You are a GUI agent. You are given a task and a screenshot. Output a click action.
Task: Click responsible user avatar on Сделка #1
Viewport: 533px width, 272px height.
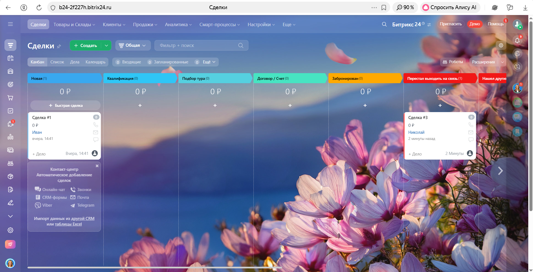click(95, 153)
